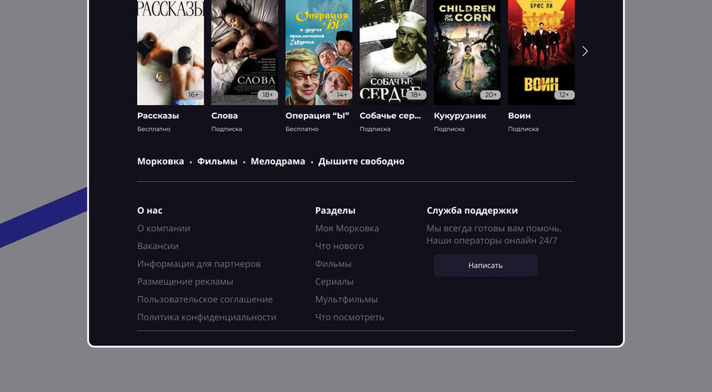The width and height of the screenshot is (712, 392).
Task: Open the Операция "Ы" poster
Action: pyautogui.click(x=319, y=53)
